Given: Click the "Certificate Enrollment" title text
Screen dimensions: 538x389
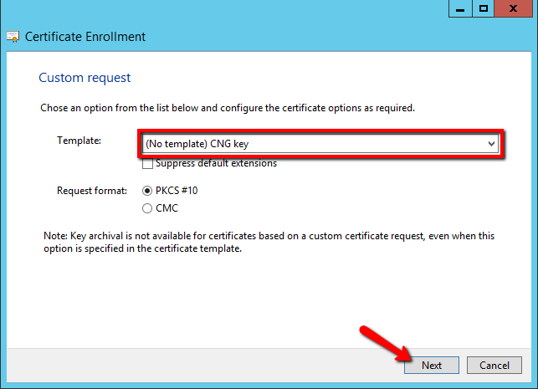Looking at the screenshot, I should pyautogui.click(x=85, y=37).
